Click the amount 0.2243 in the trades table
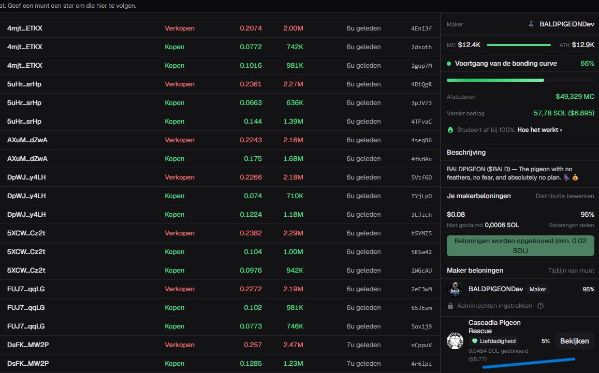Screen dimensions: 599x373 251,140
